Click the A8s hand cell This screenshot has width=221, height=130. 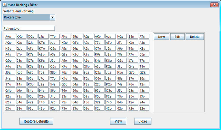click(x=144, y=43)
